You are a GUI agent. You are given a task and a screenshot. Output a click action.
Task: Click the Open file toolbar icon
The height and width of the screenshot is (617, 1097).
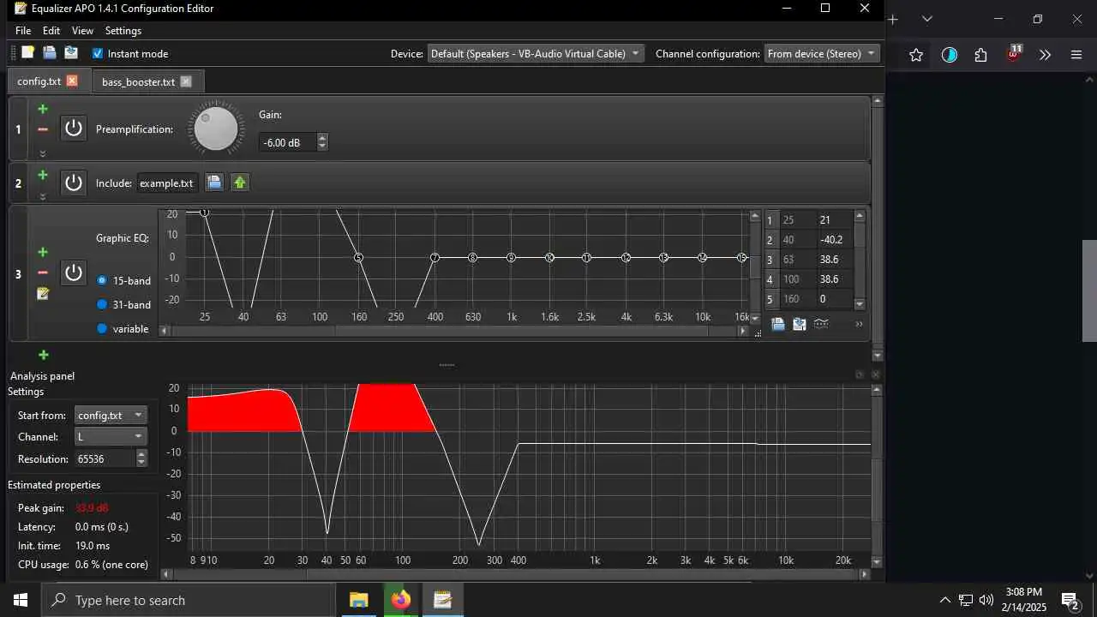[49, 53]
